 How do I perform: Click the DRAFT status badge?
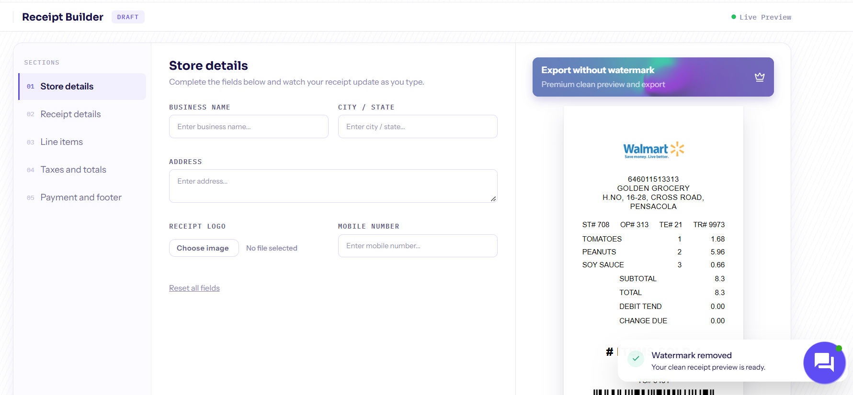point(128,17)
